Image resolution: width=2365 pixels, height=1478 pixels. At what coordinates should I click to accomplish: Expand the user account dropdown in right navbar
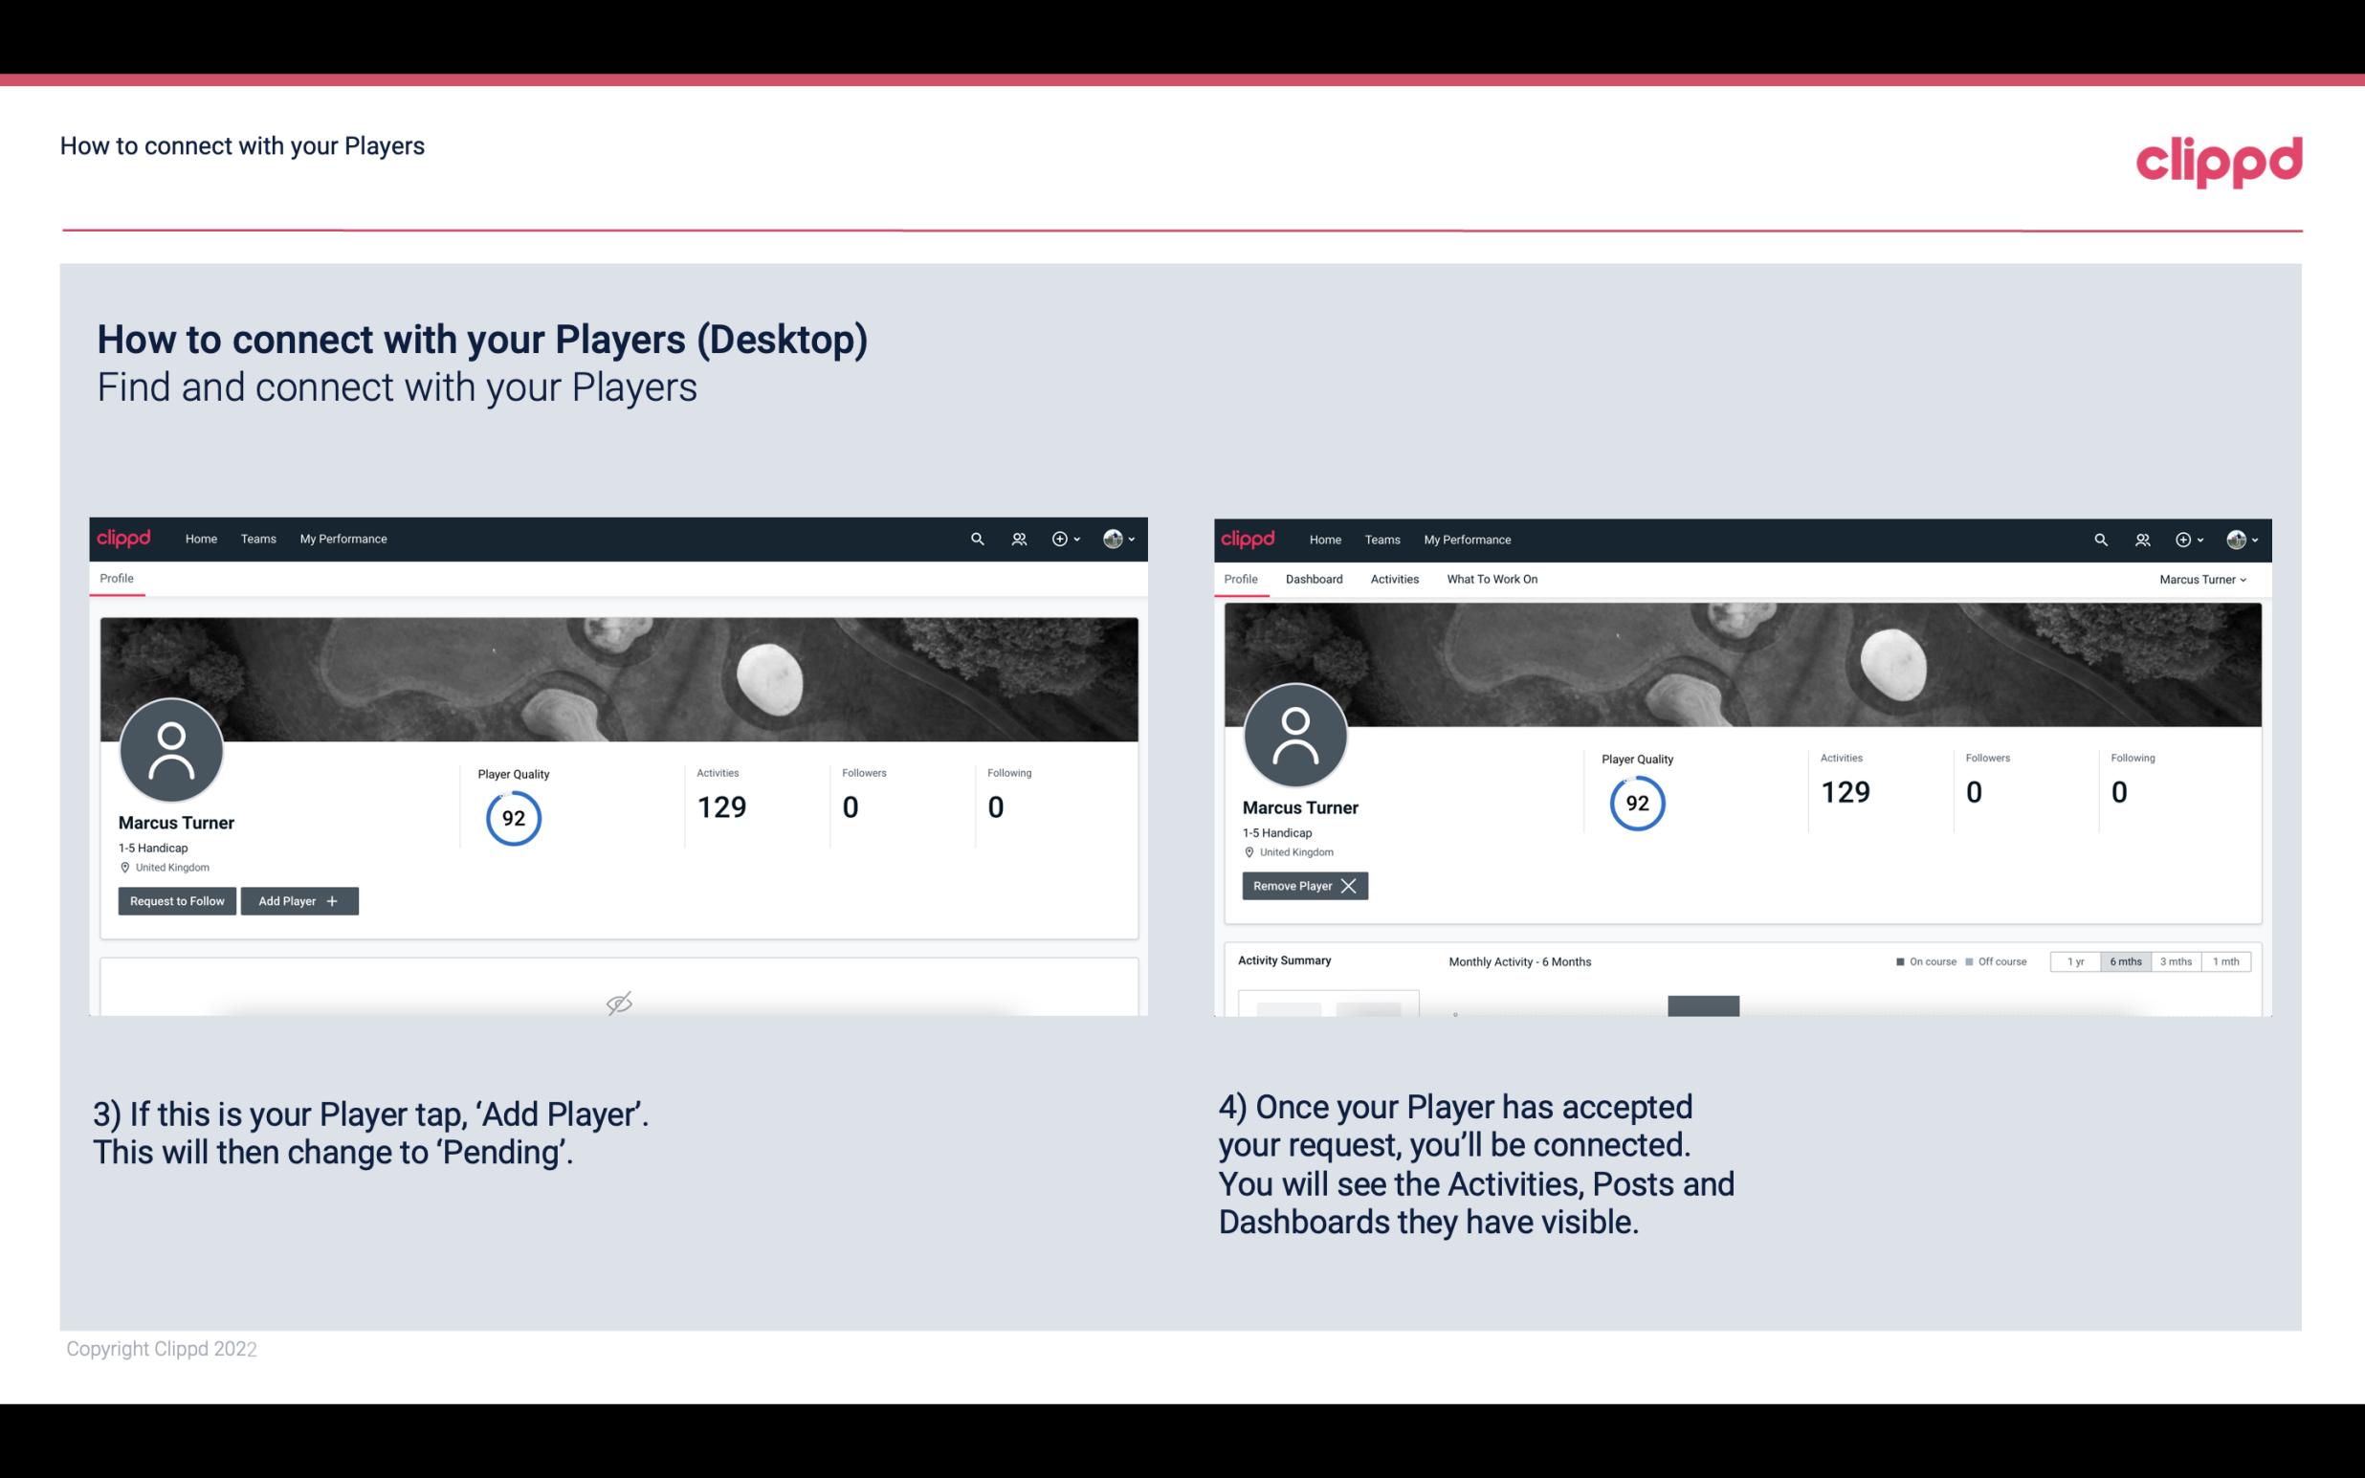coord(2241,538)
